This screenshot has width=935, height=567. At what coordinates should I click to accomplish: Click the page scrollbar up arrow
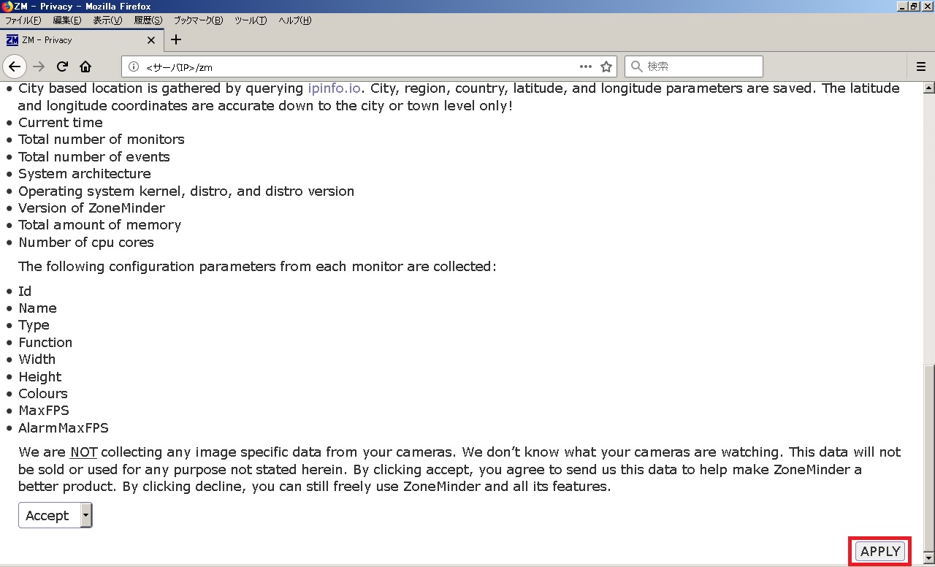(929, 88)
